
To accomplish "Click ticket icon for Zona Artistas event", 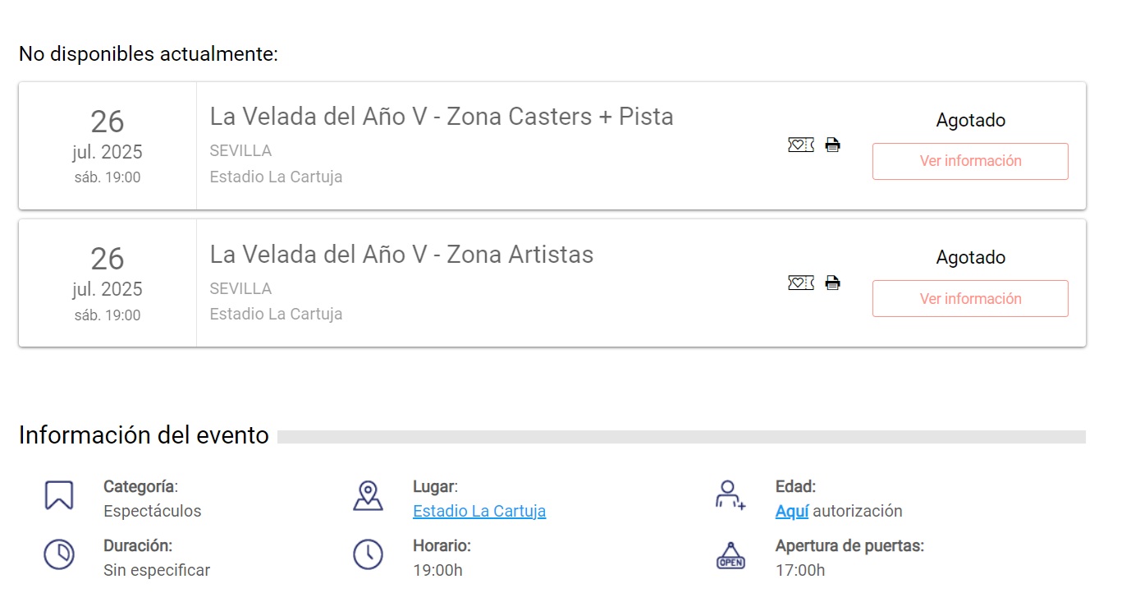I will click(x=800, y=283).
